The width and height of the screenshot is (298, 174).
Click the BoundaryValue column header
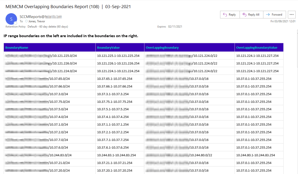pyautogui.click(x=108, y=47)
